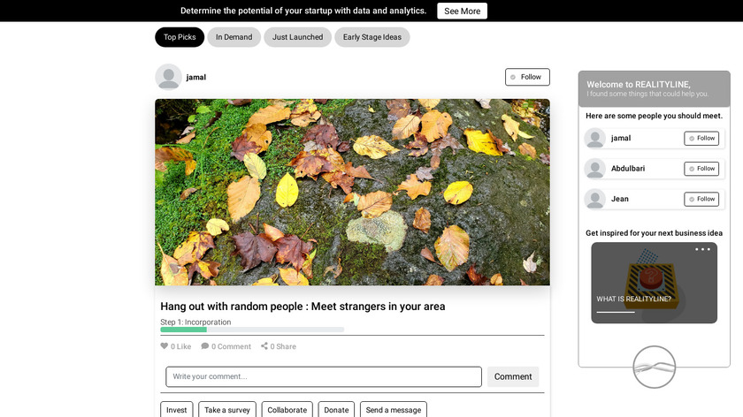
Task: Click the username jamal on the post
Action: [196, 77]
